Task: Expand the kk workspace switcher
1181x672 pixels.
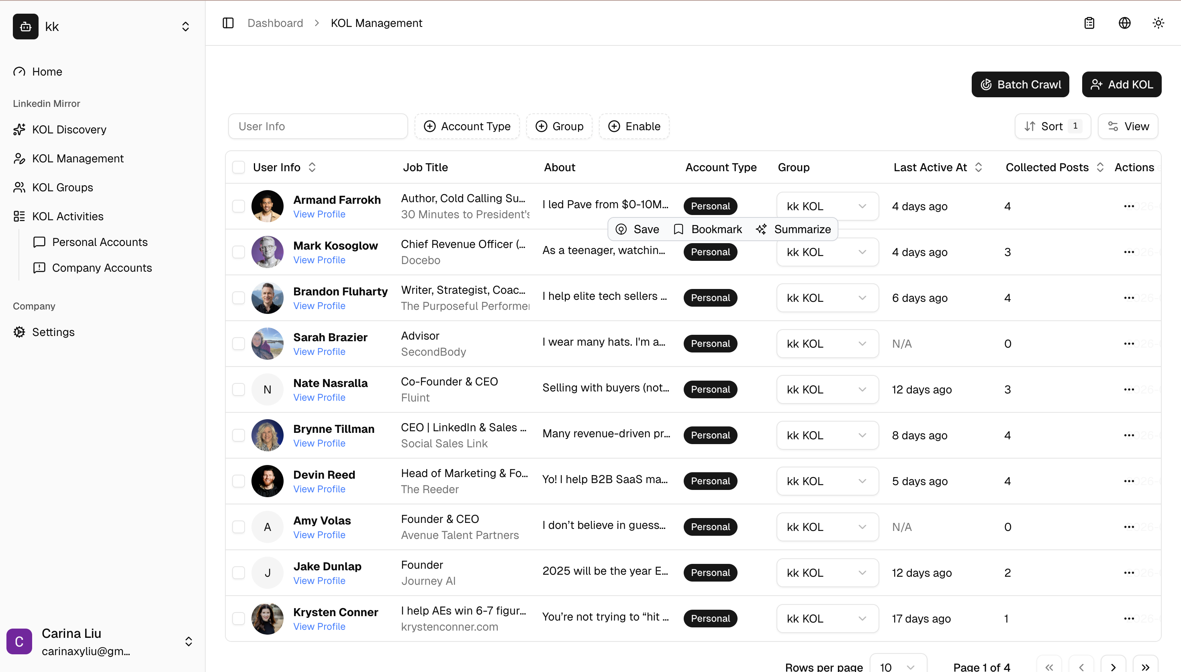Action: pos(185,27)
